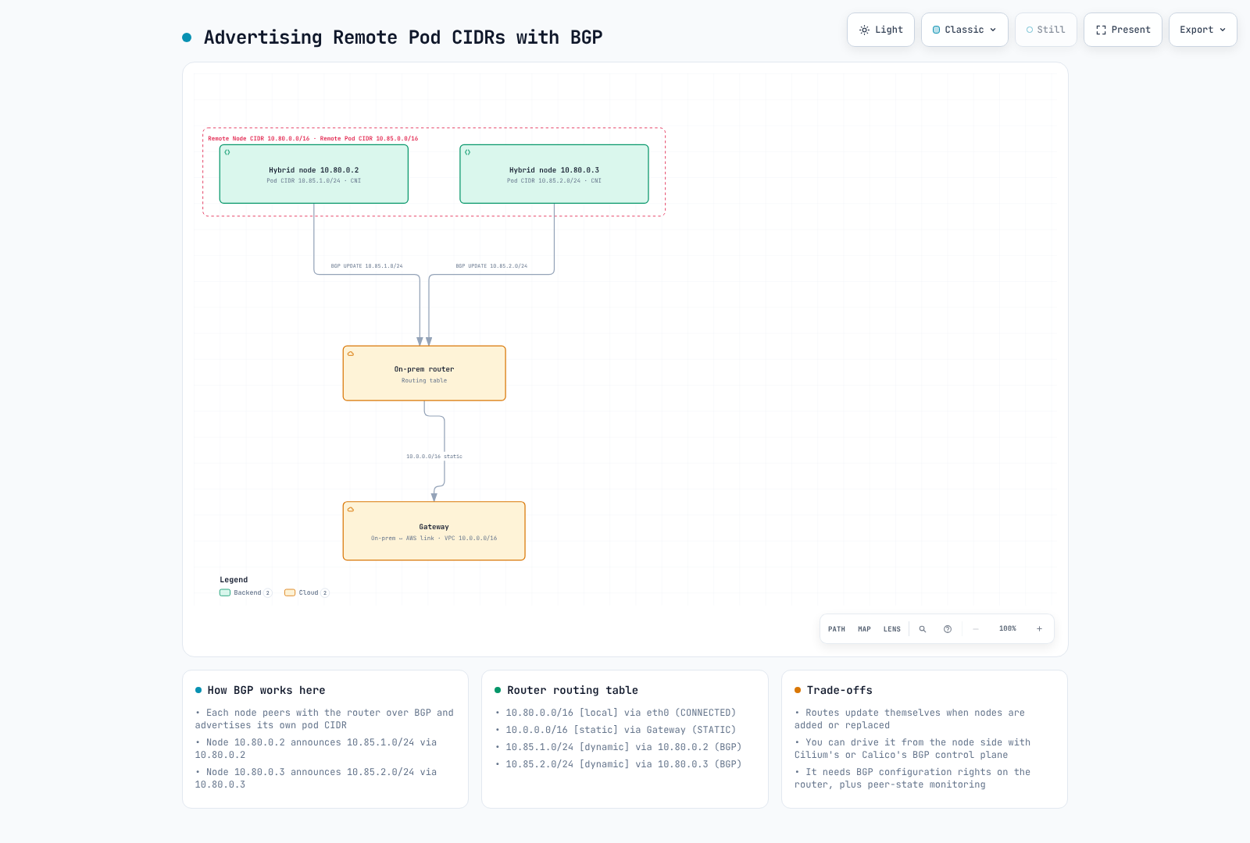
Task: Open the Export dropdown menu
Action: point(1203,30)
